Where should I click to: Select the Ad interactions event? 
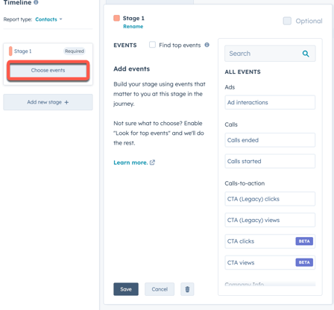(x=270, y=102)
